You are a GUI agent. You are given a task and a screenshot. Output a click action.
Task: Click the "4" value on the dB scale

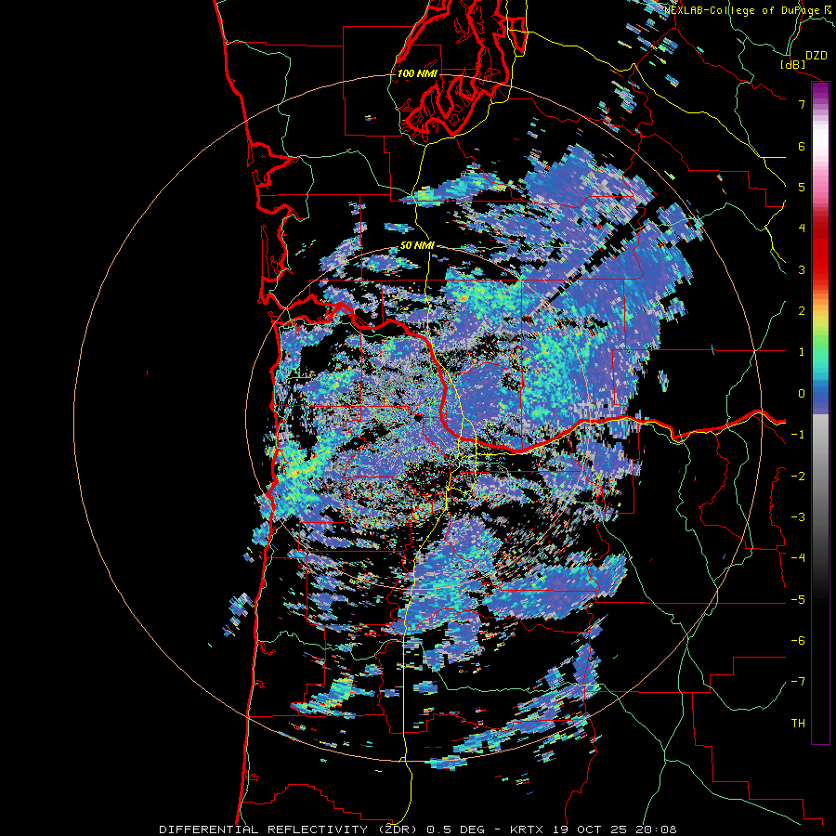[802, 229]
